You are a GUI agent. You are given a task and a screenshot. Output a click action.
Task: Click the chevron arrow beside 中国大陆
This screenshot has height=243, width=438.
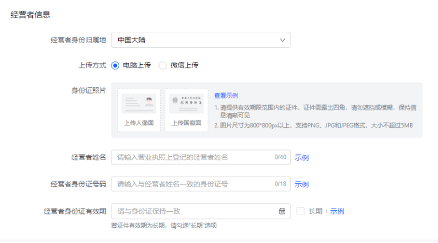[282, 40]
